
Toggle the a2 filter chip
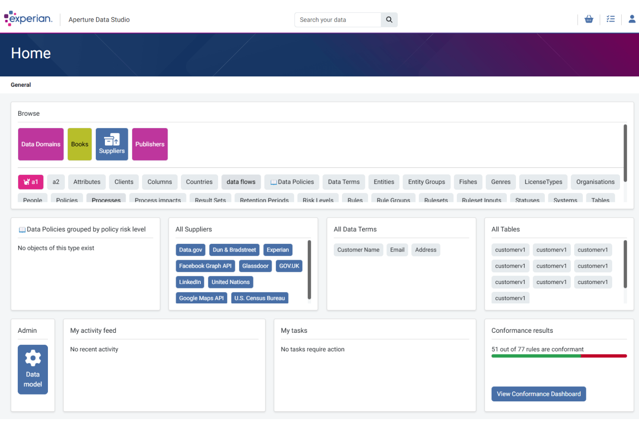coord(56,182)
